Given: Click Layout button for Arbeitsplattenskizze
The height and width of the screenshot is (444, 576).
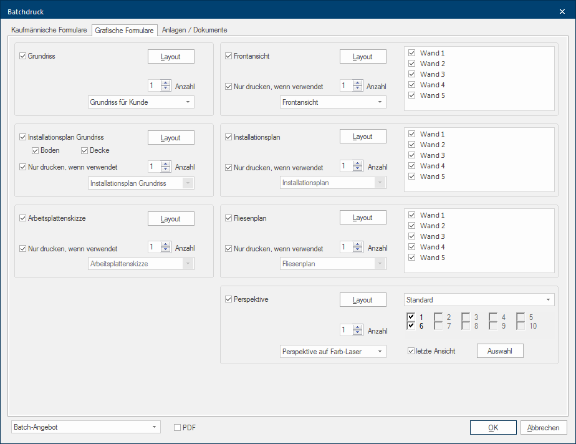Looking at the screenshot, I should (171, 219).
